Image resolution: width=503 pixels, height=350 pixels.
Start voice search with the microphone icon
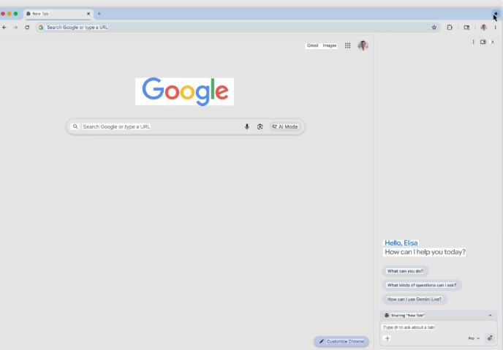247,126
